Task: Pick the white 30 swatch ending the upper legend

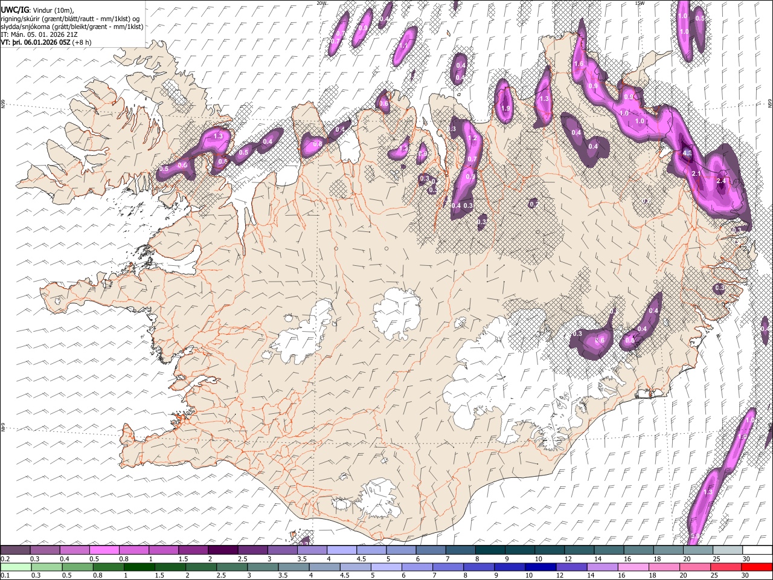Action: point(757,550)
